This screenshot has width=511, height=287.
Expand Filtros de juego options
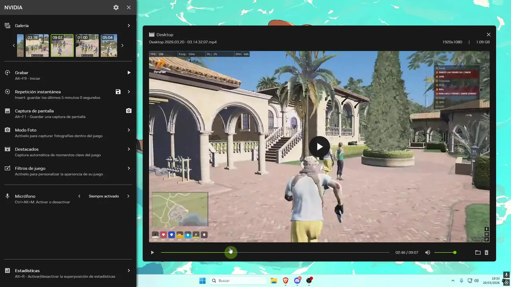(x=129, y=168)
